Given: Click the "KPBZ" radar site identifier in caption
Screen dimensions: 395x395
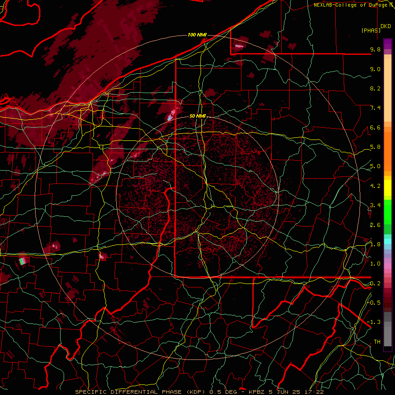Looking at the screenshot, I should click(258, 392).
